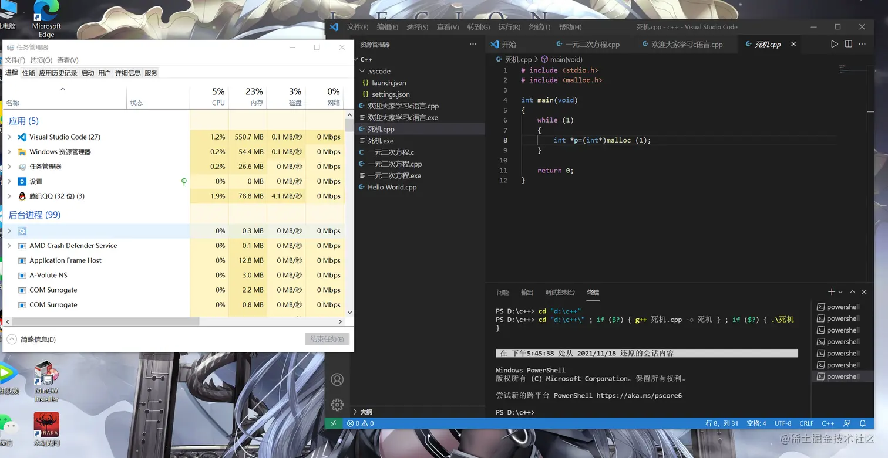Change 空格: 4 indentation setting
Screen dimensions: 888x458
pyautogui.click(x=756, y=423)
